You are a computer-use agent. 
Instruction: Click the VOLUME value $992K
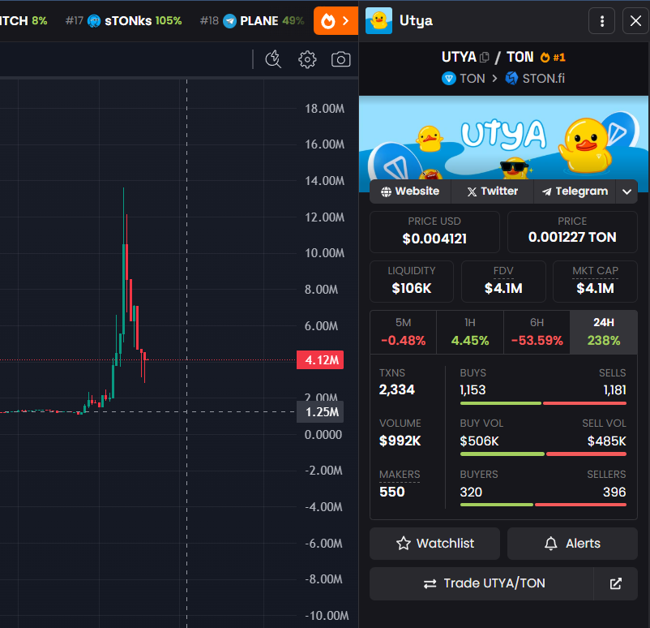400,441
